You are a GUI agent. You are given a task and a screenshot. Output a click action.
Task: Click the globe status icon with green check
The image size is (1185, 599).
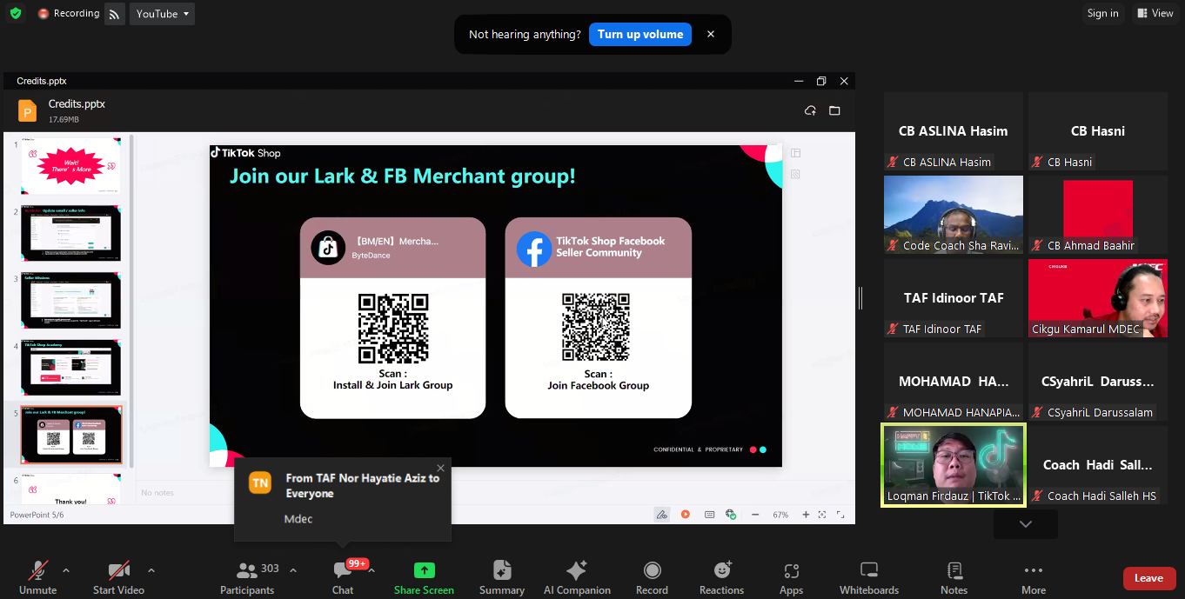(x=732, y=515)
